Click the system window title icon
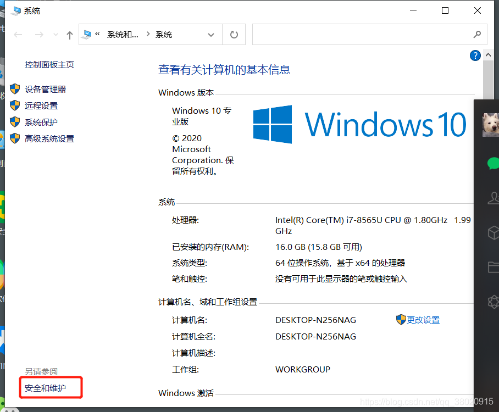The width and height of the screenshot is (499, 412). coord(15,11)
